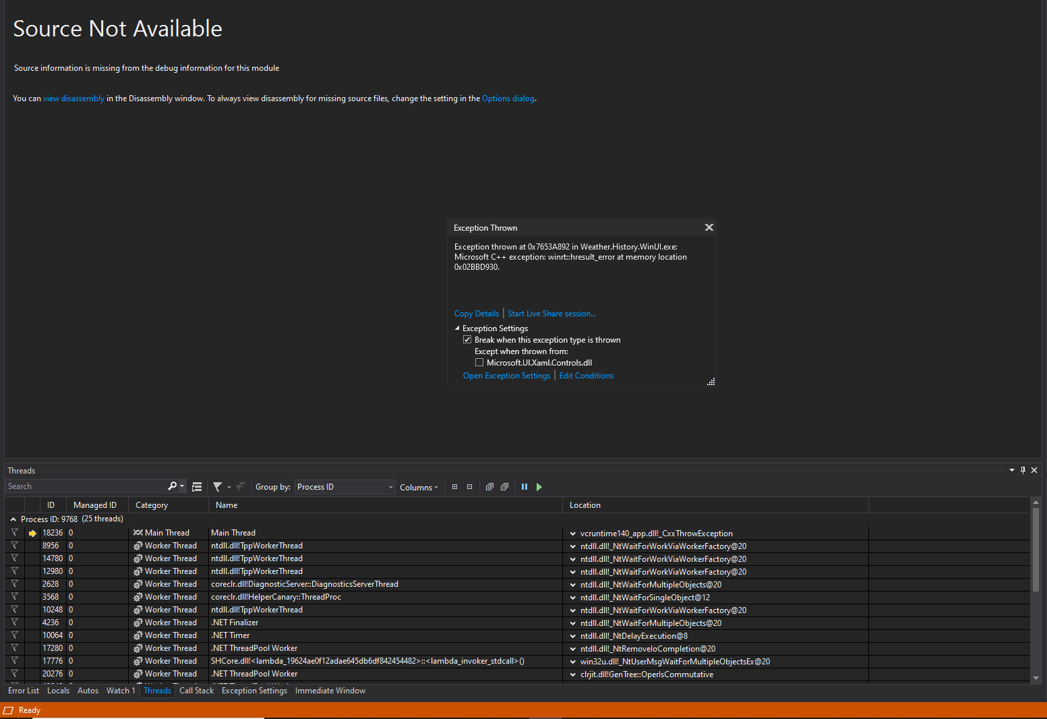Click the Expand Groups icon

[x=455, y=487]
